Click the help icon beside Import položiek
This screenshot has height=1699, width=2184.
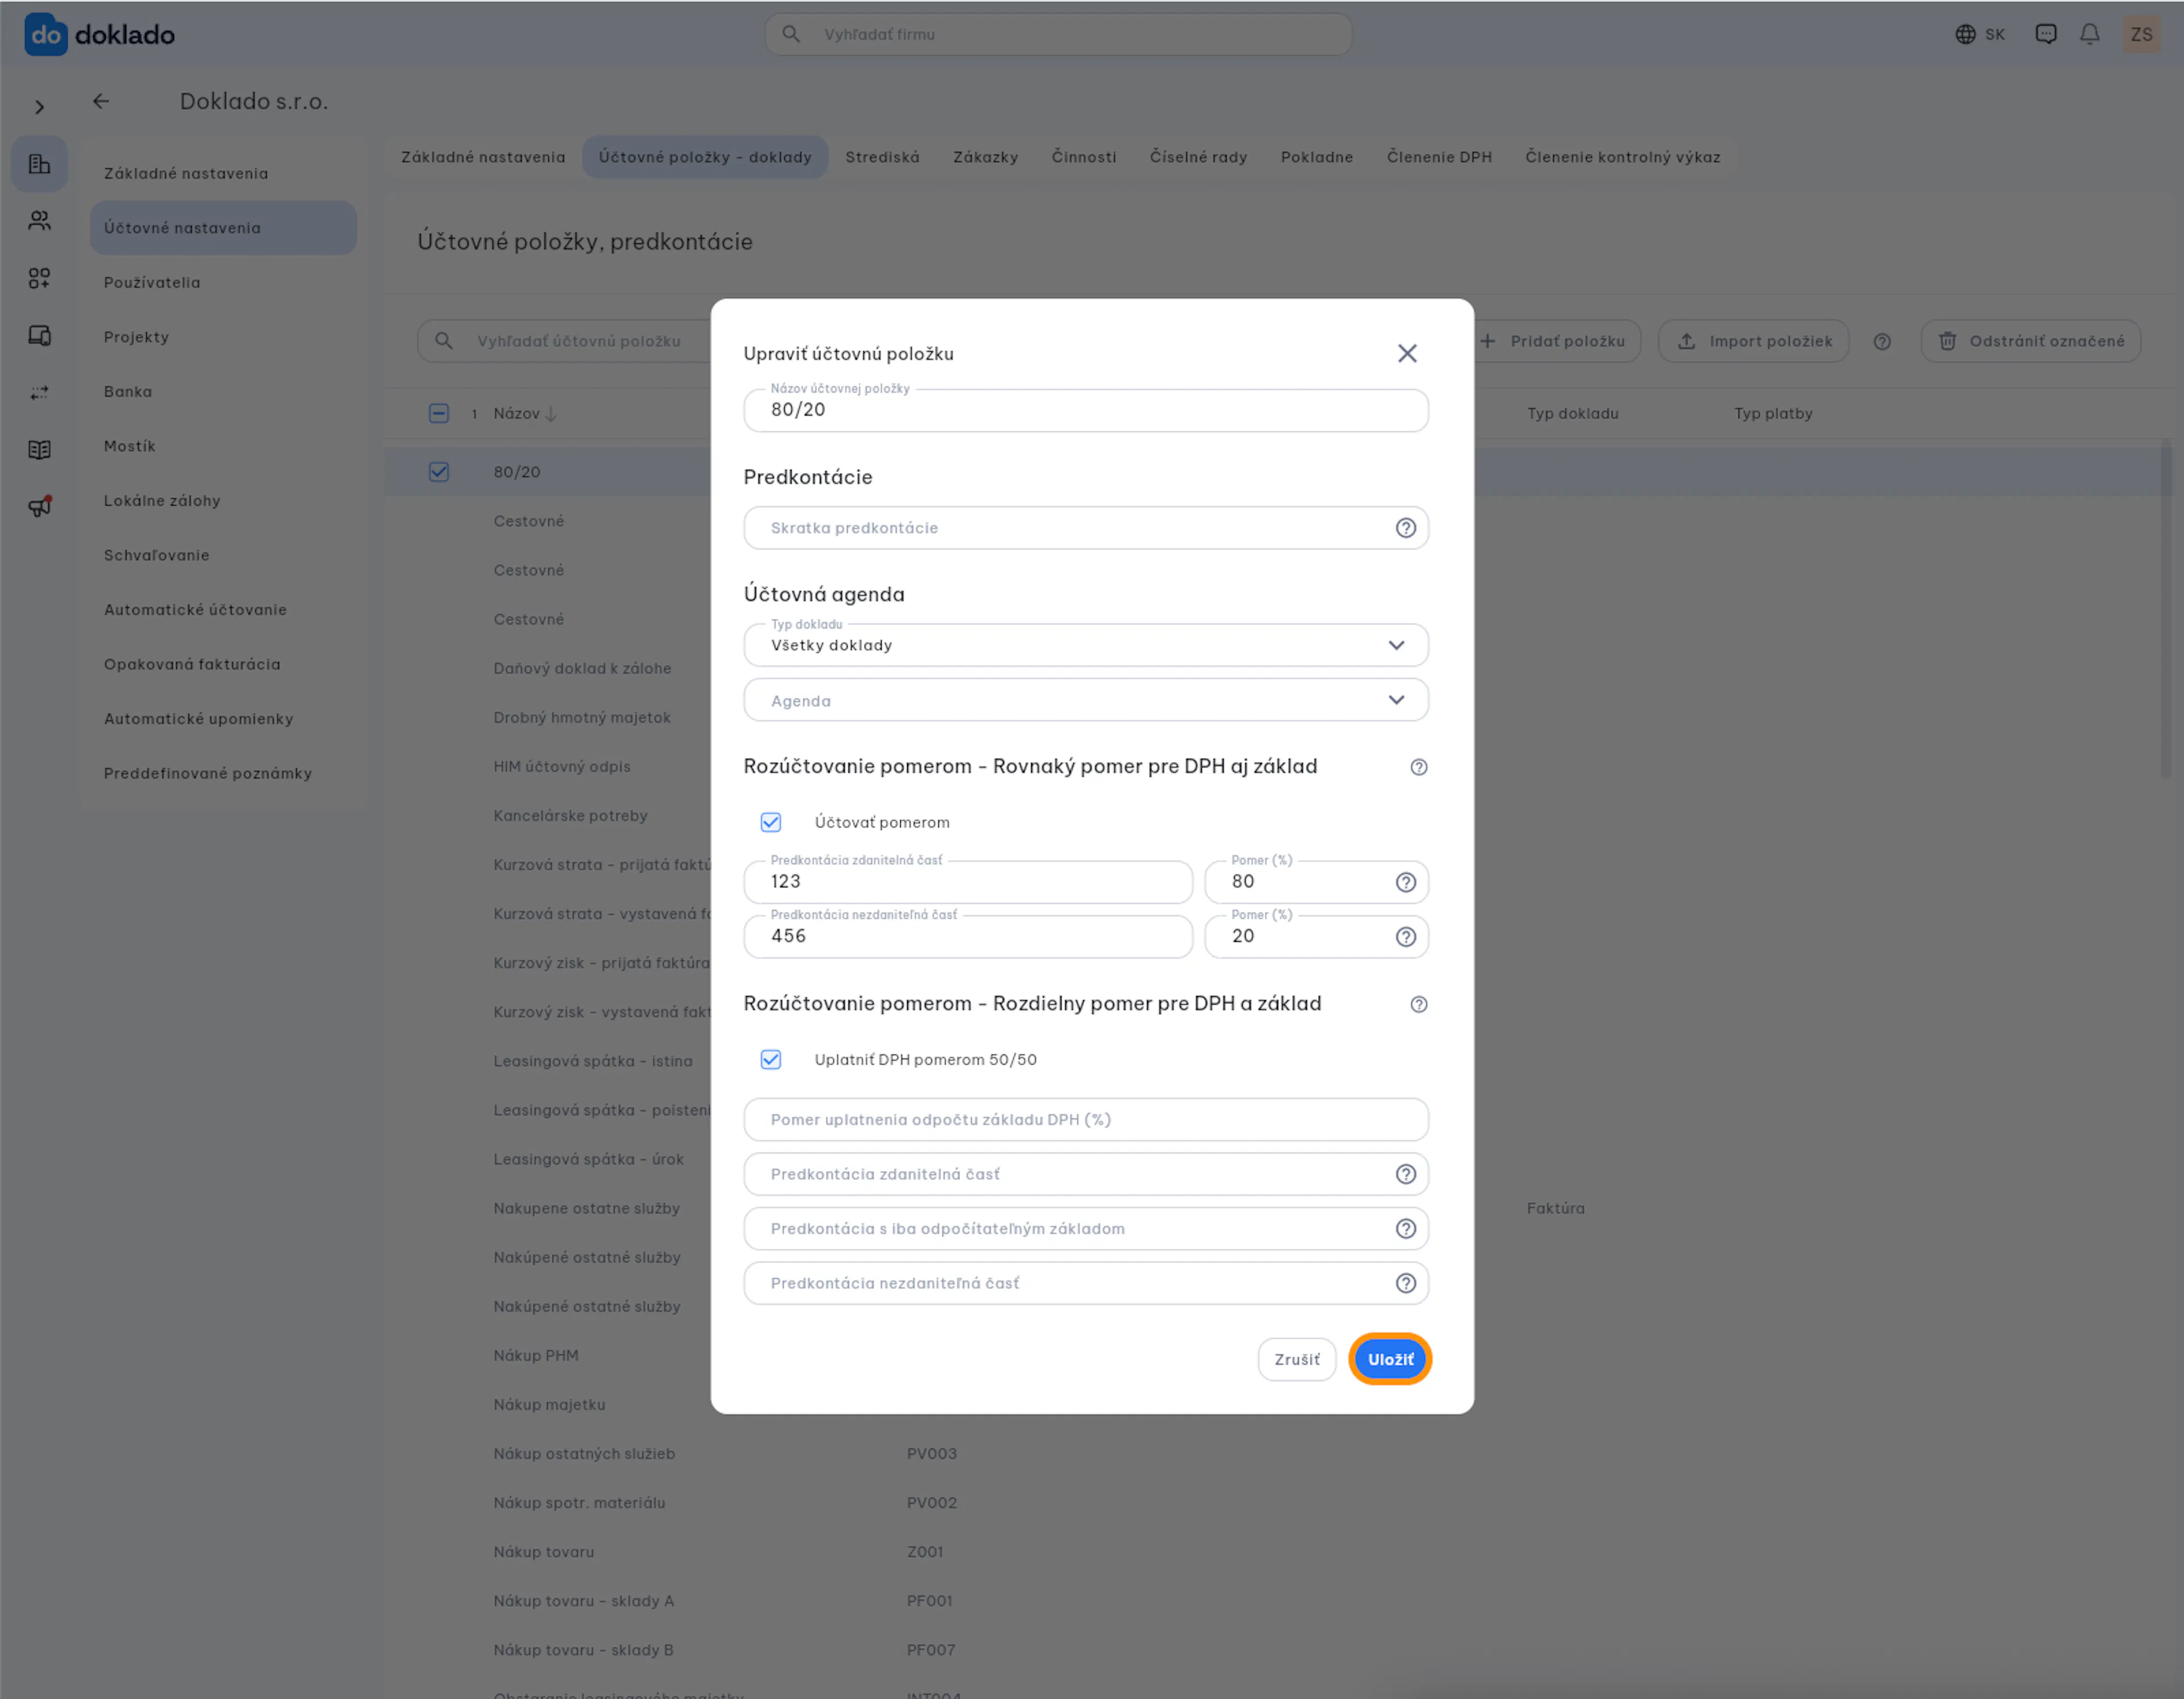(1882, 342)
